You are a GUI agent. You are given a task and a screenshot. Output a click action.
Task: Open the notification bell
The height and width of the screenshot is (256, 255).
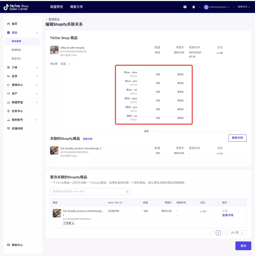pos(194,7)
